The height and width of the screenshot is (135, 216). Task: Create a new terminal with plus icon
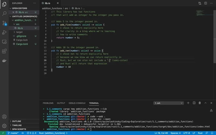coord(188,103)
